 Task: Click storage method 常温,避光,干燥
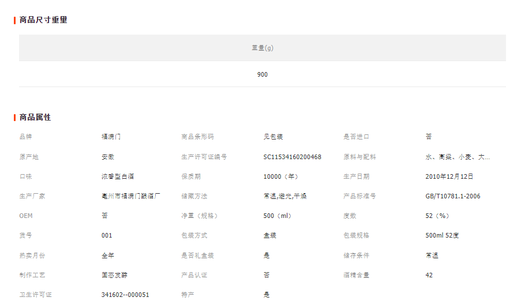(285, 196)
